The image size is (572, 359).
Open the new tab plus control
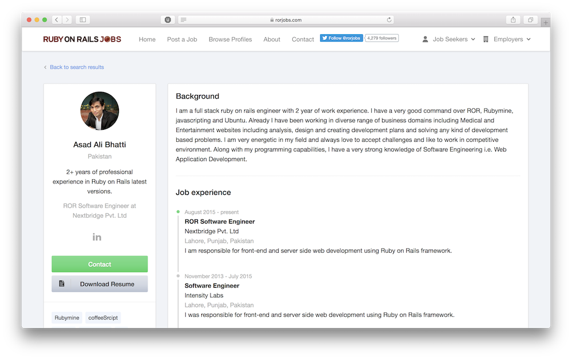(545, 22)
